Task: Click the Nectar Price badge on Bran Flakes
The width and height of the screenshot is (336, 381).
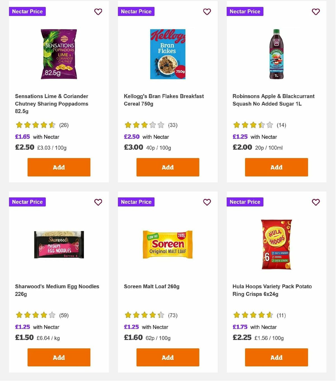Action: tap(136, 11)
